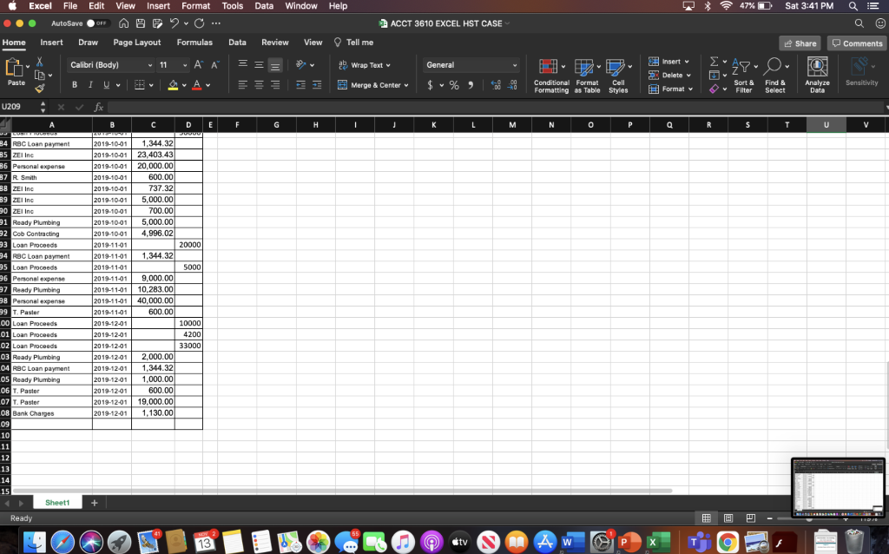889x554 pixels.
Task: Click the home icon in title bar
Action: pos(123,23)
